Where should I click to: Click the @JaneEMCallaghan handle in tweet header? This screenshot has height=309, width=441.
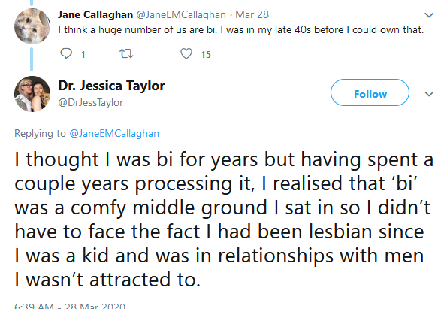[x=181, y=14]
